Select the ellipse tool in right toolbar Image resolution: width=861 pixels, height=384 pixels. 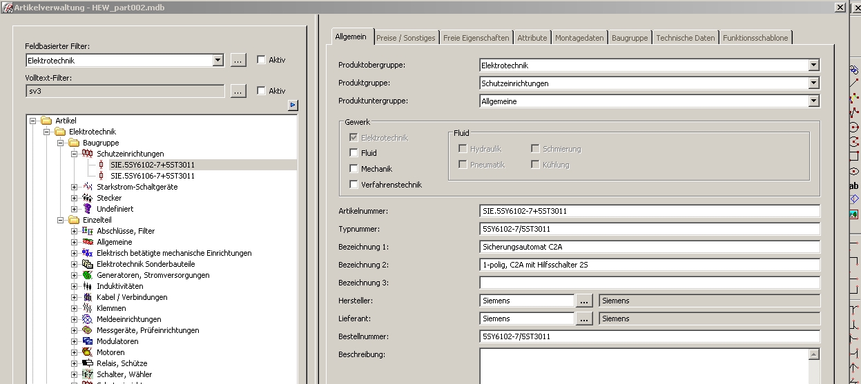pyautogui.click(x=854, y=171)
